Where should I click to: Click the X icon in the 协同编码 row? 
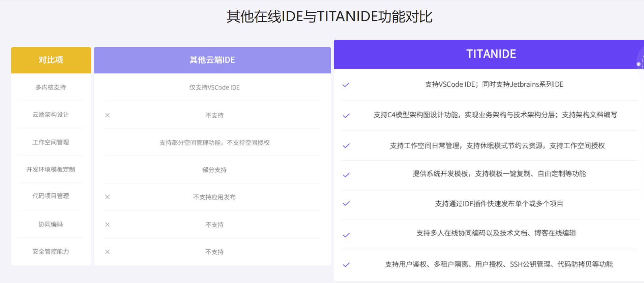[107, 225]
